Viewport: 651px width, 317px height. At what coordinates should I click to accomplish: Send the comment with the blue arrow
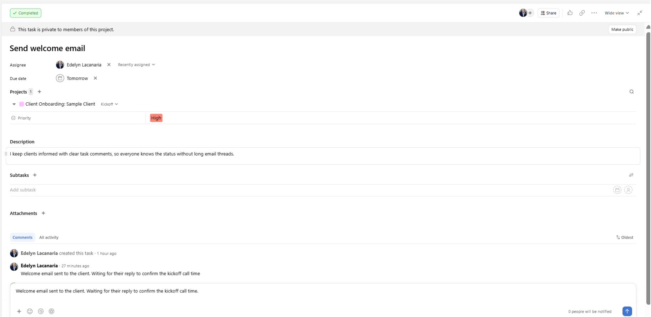pyautogui.click(x=627, y=311)
